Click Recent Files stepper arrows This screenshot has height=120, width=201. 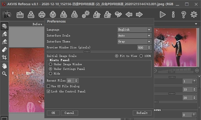[76, 81]
